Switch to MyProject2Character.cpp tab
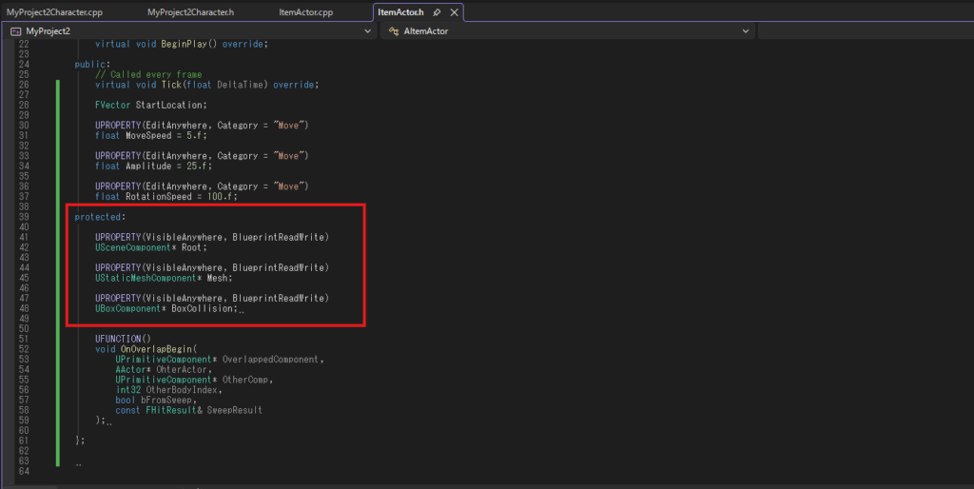Image resolution: width=974 pixels, height=489 pixels. coord(54,12)
